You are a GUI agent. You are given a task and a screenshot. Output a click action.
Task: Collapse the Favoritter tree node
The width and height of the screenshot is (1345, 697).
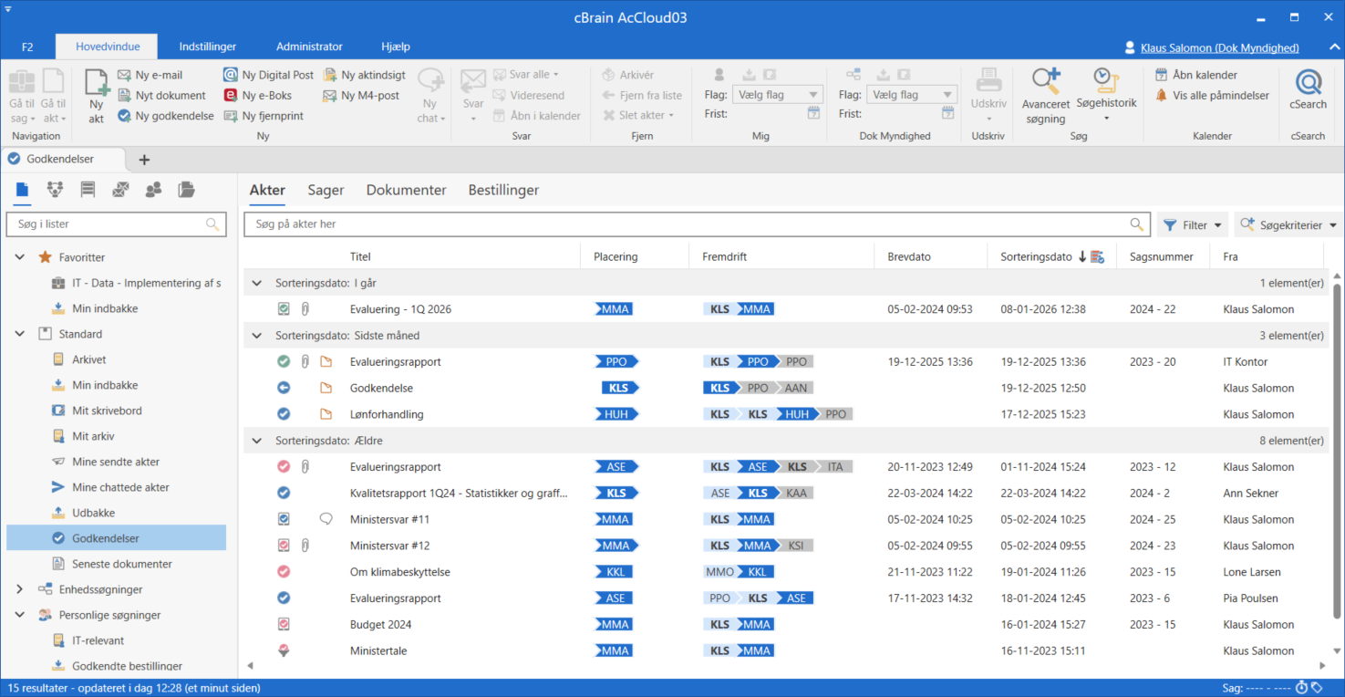point(20,257)
